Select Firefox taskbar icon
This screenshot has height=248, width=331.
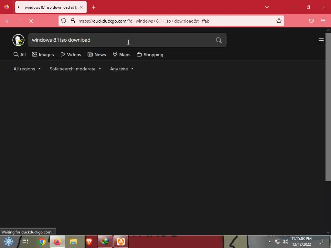click(x=58, y=242)
